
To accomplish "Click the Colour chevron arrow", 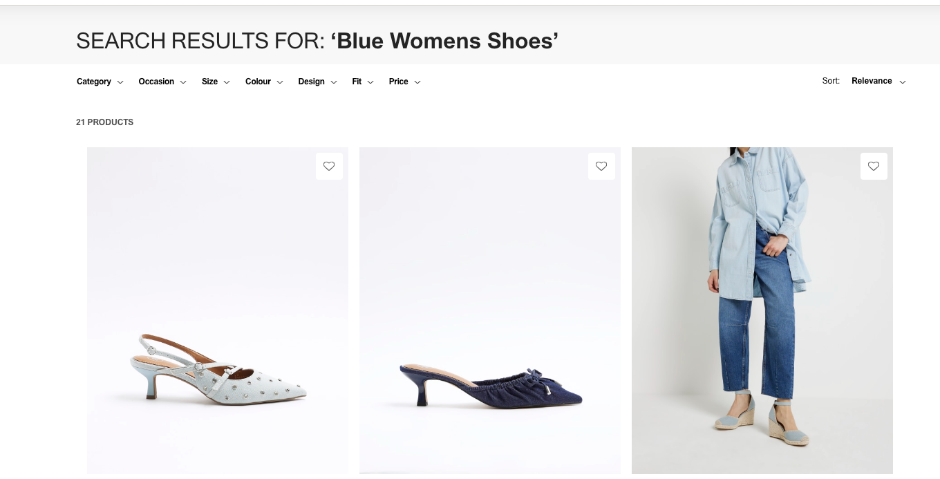I will (280, 82).
